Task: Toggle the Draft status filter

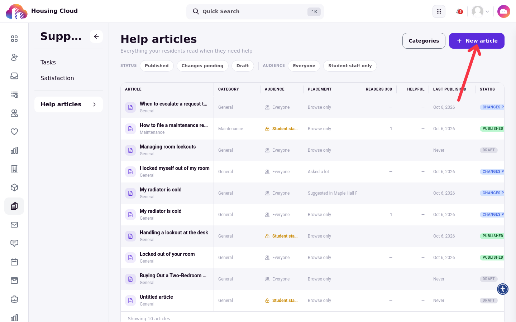Action: 243,66
